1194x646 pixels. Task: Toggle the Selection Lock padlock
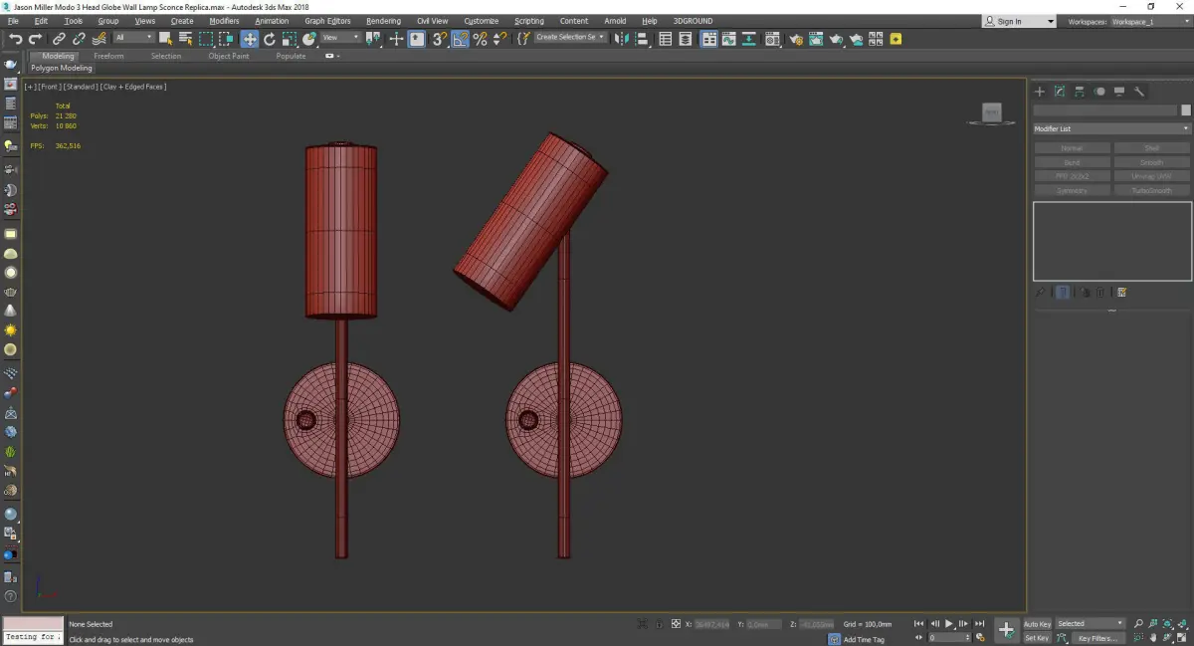coord(659,623)
